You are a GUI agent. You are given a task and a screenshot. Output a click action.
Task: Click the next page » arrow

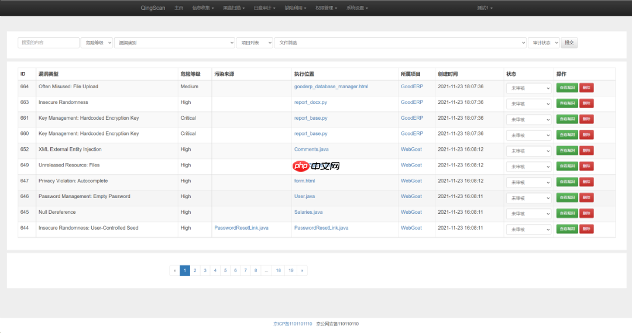(302, 270)
